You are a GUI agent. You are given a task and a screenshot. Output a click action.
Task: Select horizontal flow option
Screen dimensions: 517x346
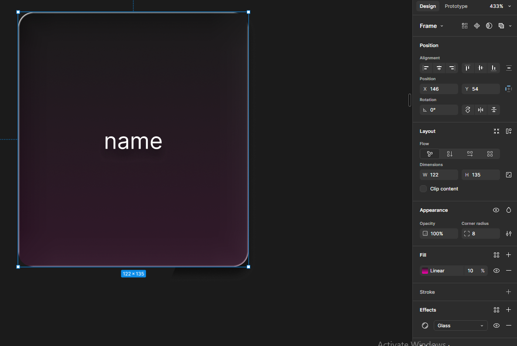point(470,154)
